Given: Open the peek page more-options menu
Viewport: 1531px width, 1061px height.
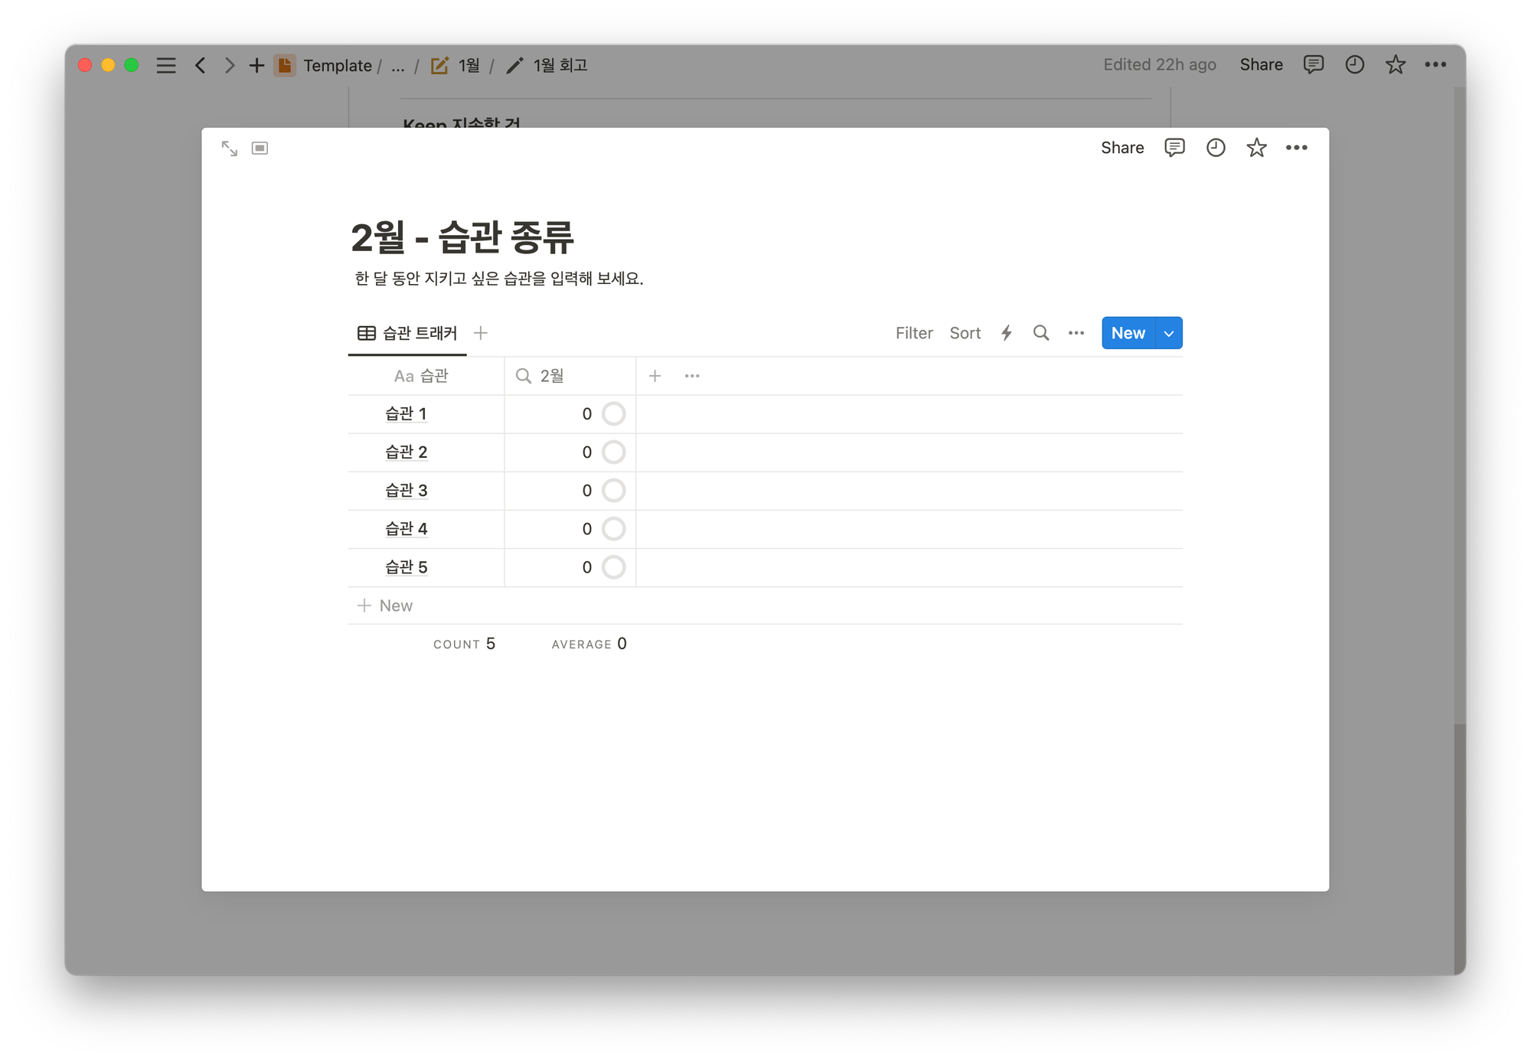Looking at the screenshot, I should coord(1296,148).
